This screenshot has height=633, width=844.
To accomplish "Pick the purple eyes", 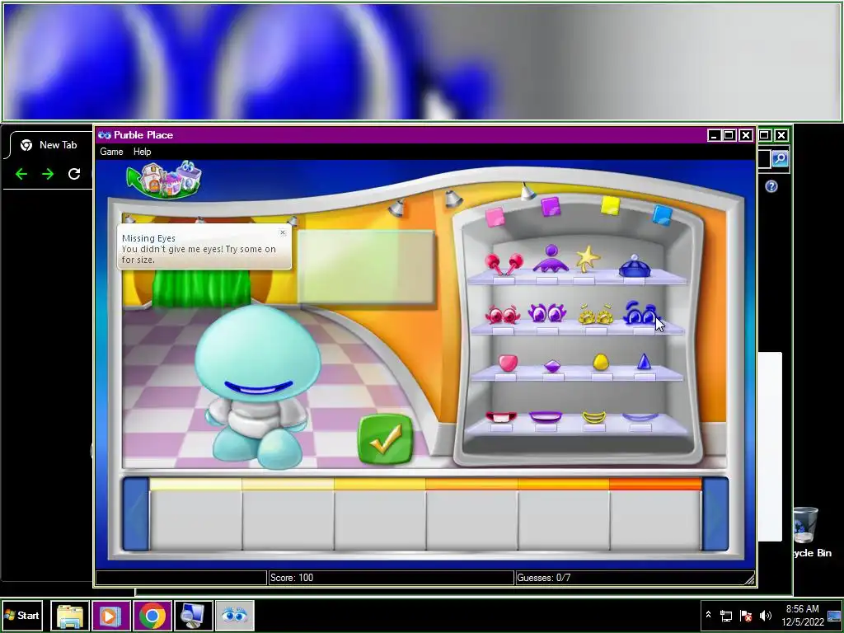I will [546, 312].
